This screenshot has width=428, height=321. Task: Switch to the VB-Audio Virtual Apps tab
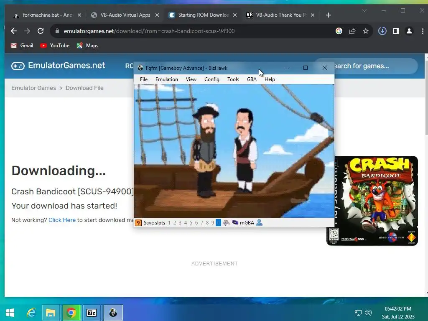click(125, 15)
